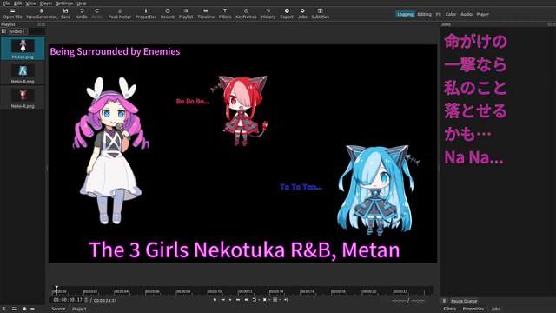Open the Edit menu
556x313 pixels.
click(17, 3)
